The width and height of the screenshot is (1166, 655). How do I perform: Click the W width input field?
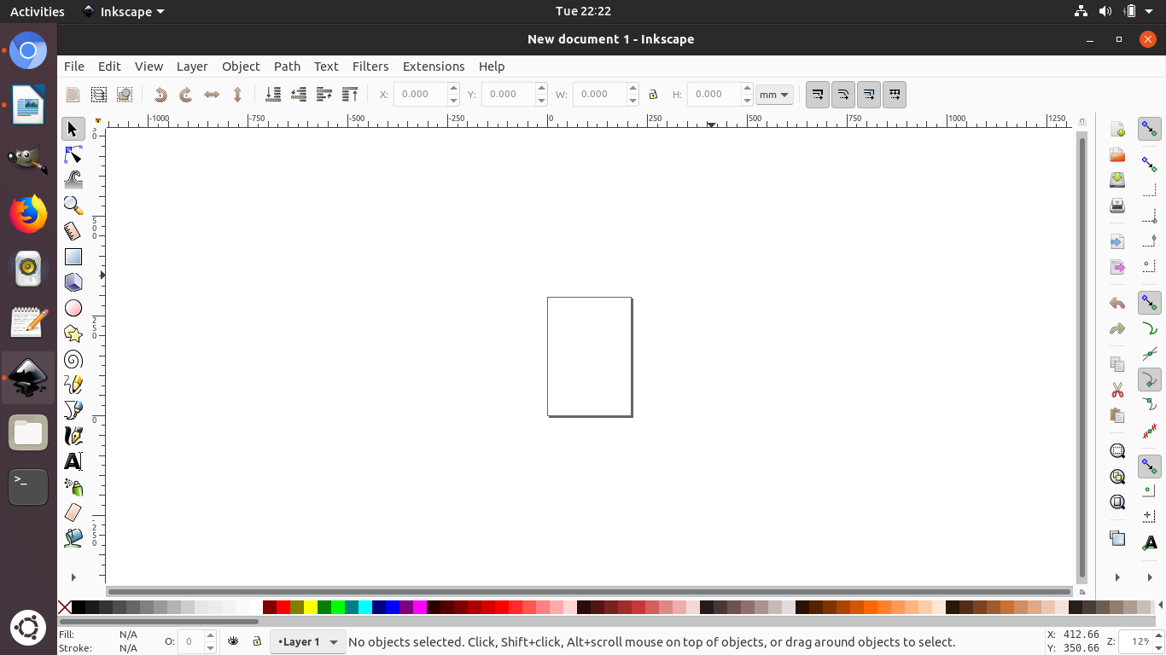[599, 95]
